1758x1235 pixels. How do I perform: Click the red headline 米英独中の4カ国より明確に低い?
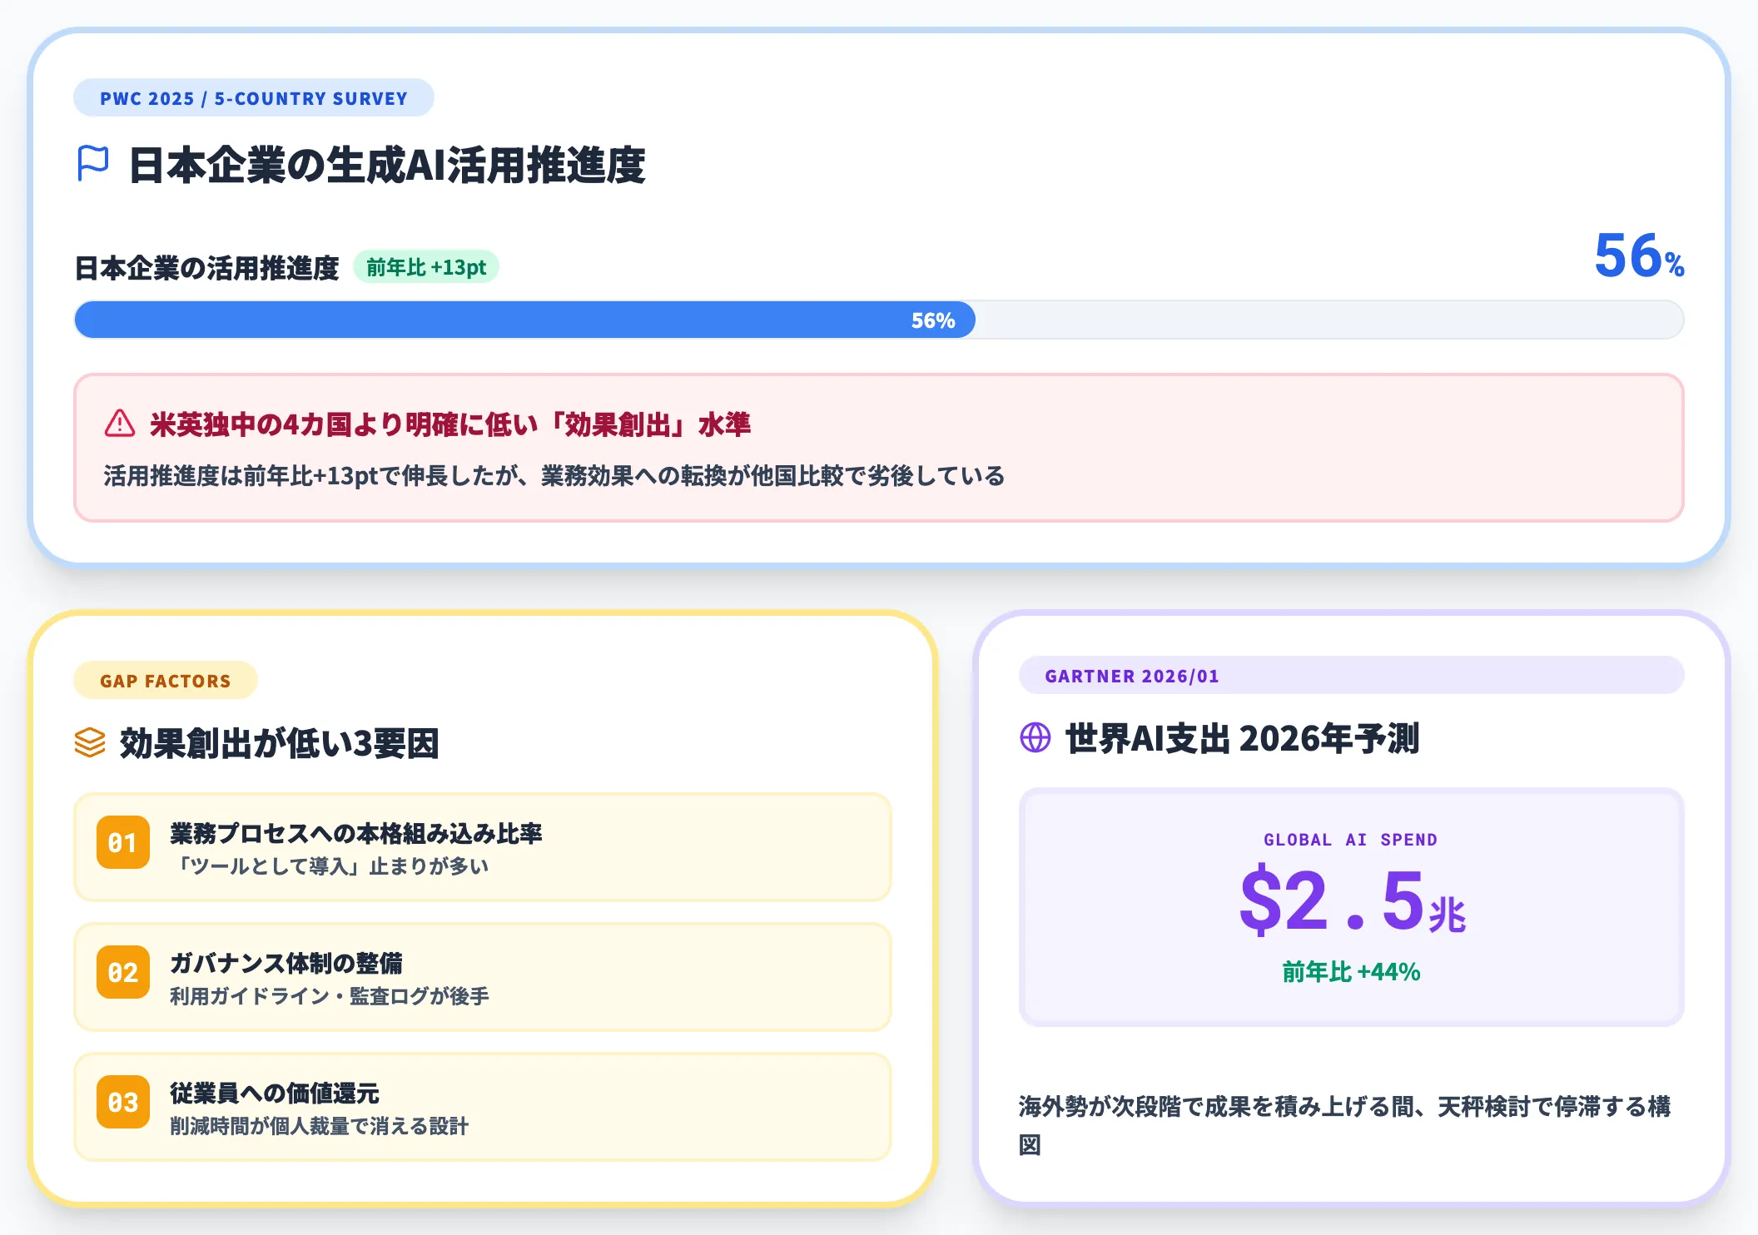tap(450, 424)
